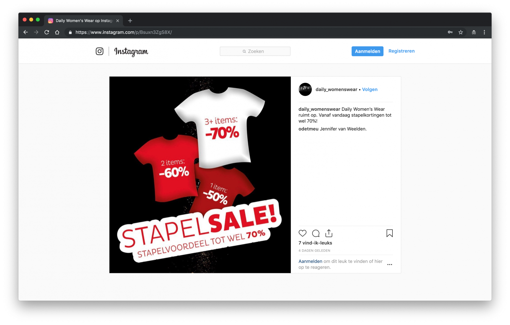Viewport: 510px width, 325px height.
Task: Reload the page
Action: (x=47, y=32)
